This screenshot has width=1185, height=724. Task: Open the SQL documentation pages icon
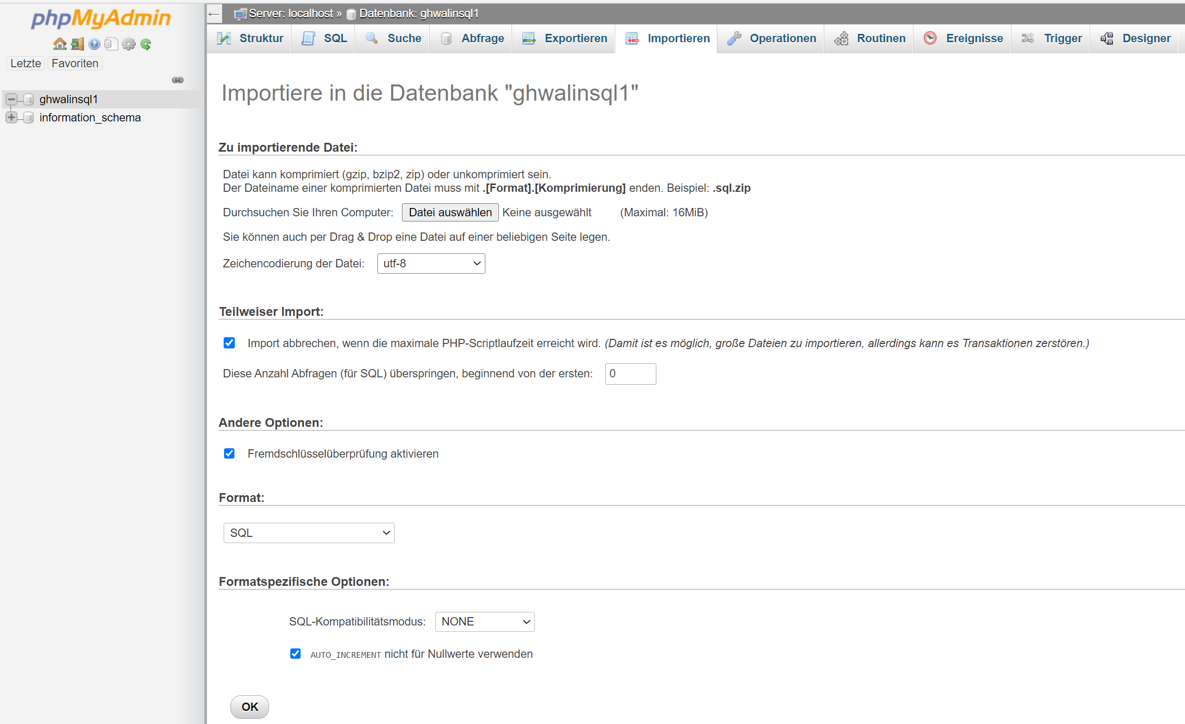[111, 44]
